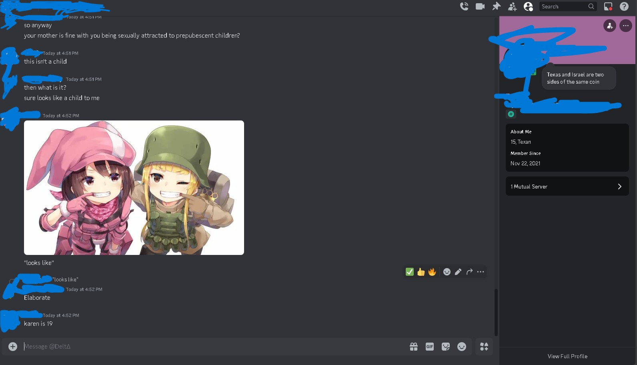Open the apps launcher button

(484, 347)
